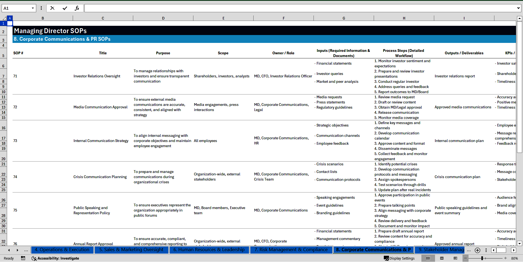
Task: Switch to Page Break Preview
Action: click(455, 258)
